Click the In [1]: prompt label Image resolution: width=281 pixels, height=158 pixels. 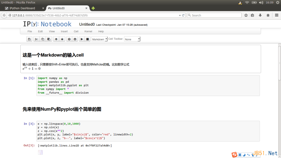click(29, 78)
